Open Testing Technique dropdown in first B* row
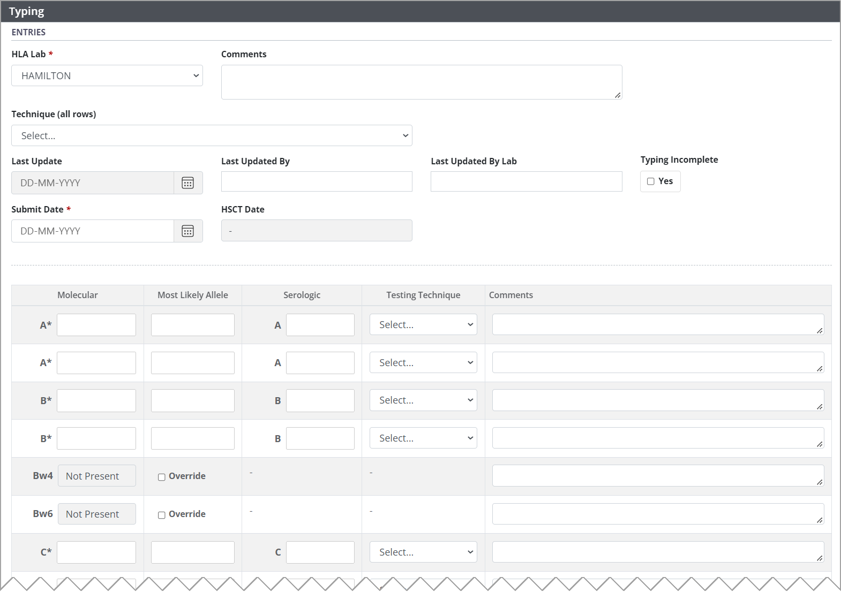Viewport: 841px width, 592px height. pos(423,400)
